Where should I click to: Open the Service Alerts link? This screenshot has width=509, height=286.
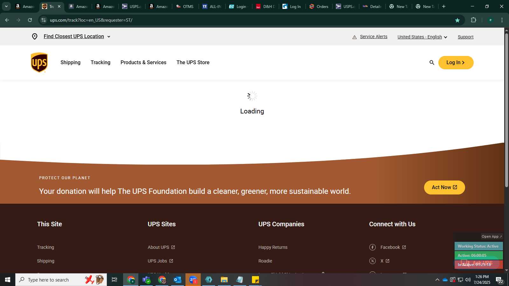pos(373,37)
